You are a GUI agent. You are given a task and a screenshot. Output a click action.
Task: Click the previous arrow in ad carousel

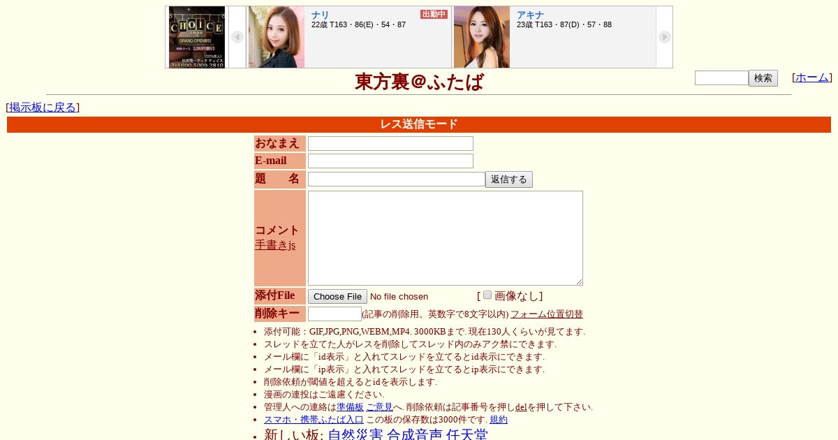237,37
